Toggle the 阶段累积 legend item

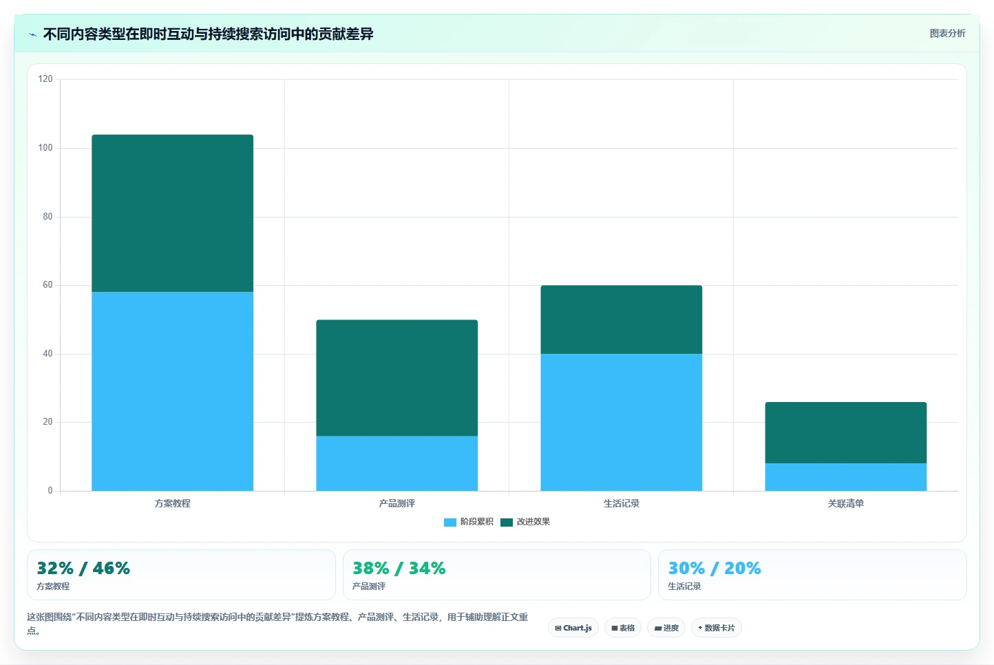tap(469, 522)
